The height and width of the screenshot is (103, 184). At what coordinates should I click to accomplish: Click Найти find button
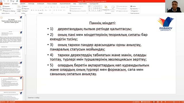coord(133,6)
